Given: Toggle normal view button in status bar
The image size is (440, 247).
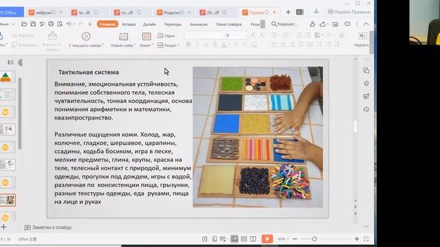Looking at the screenshot, I should click(234, 239).
